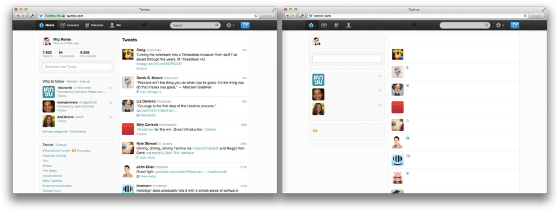Image resolution: width=559 pixels, height=211 pixels.
Task: Expand Billy Carlson's tweet
Action: pos(141,134)
